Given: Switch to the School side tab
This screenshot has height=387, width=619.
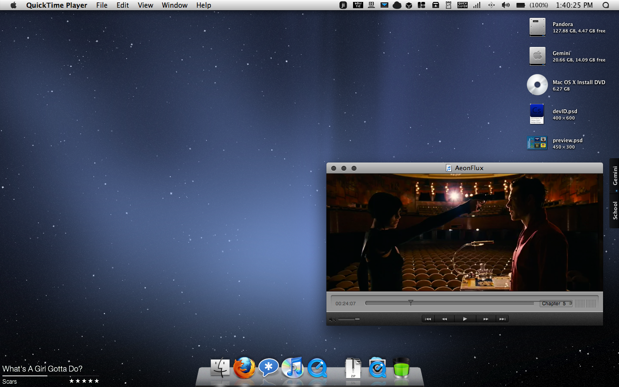Looking at the screenshot, I should point(615,210).
